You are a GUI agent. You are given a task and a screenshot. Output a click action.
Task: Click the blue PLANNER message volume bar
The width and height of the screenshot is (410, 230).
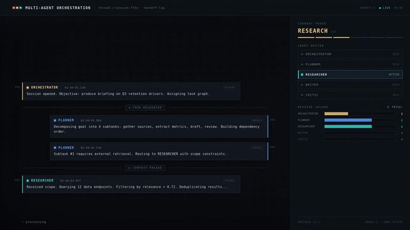coord(348,120)
